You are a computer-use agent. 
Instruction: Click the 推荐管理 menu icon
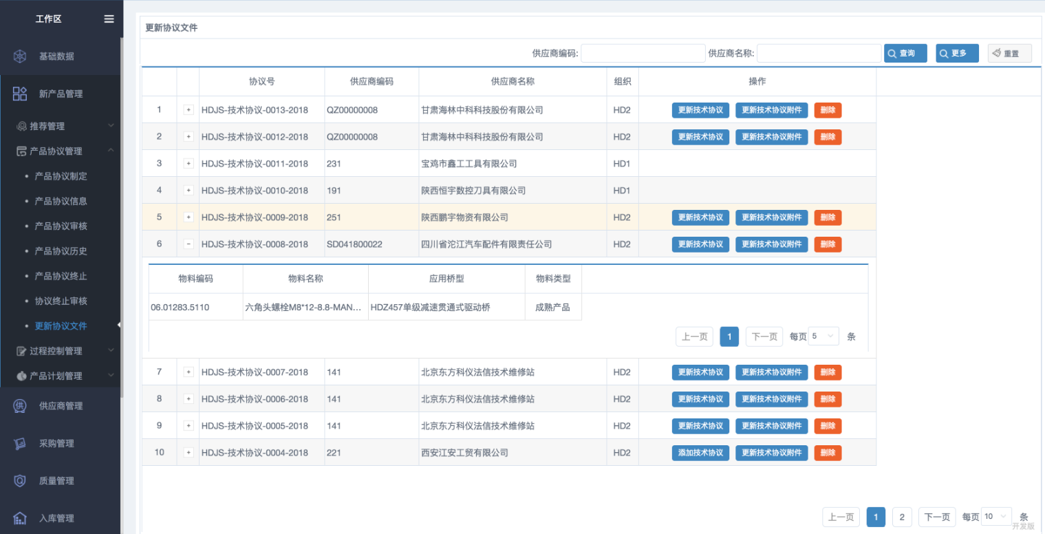22,127
